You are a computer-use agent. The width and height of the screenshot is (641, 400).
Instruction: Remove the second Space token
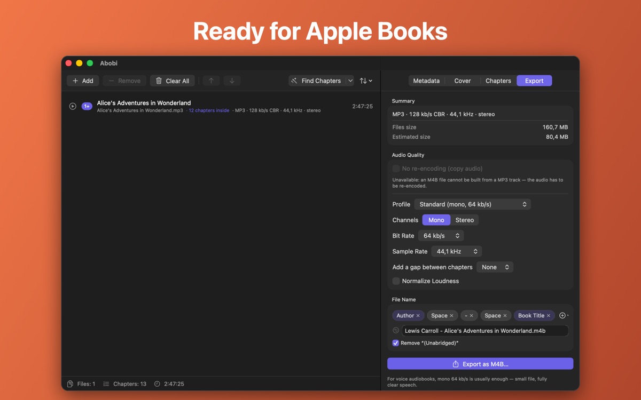click(505, 316)
